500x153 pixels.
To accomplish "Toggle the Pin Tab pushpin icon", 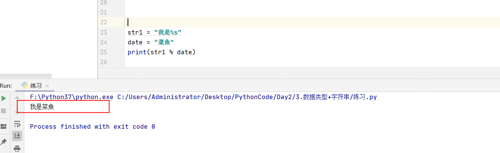I will [x=4, y=142].
